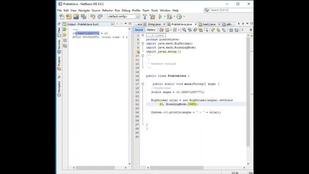
Task: Collapse the imports fold on line 7
Action: (x=143, y=43)
